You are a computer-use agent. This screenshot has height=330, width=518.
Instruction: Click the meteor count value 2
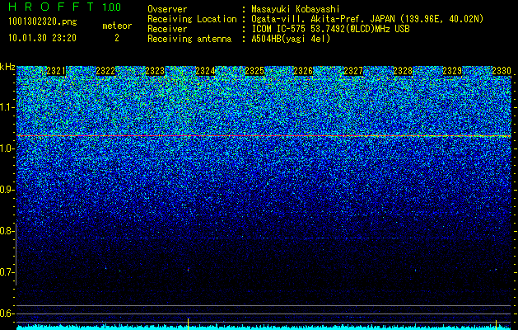[117, 38]
